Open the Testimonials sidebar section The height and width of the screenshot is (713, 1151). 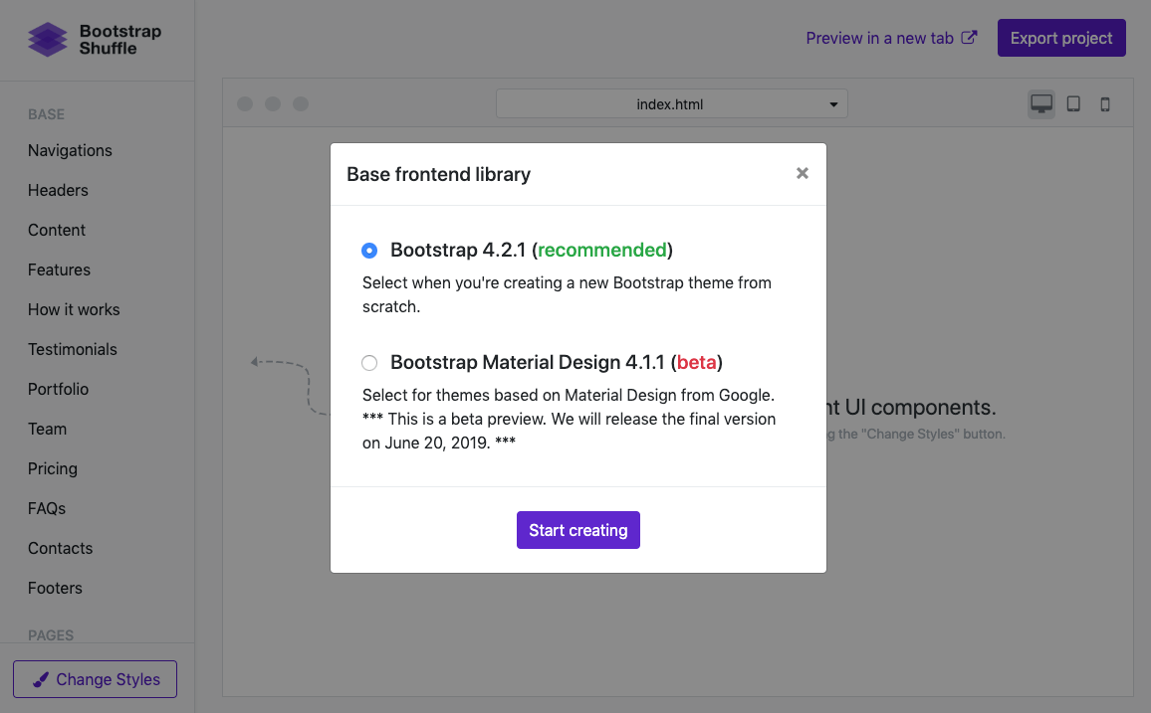click(72, 349)
